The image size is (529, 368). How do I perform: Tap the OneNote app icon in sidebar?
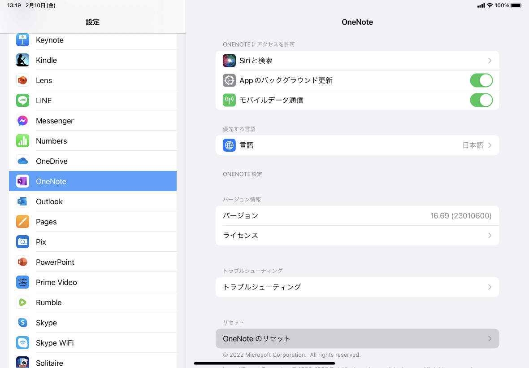[22, 181]
